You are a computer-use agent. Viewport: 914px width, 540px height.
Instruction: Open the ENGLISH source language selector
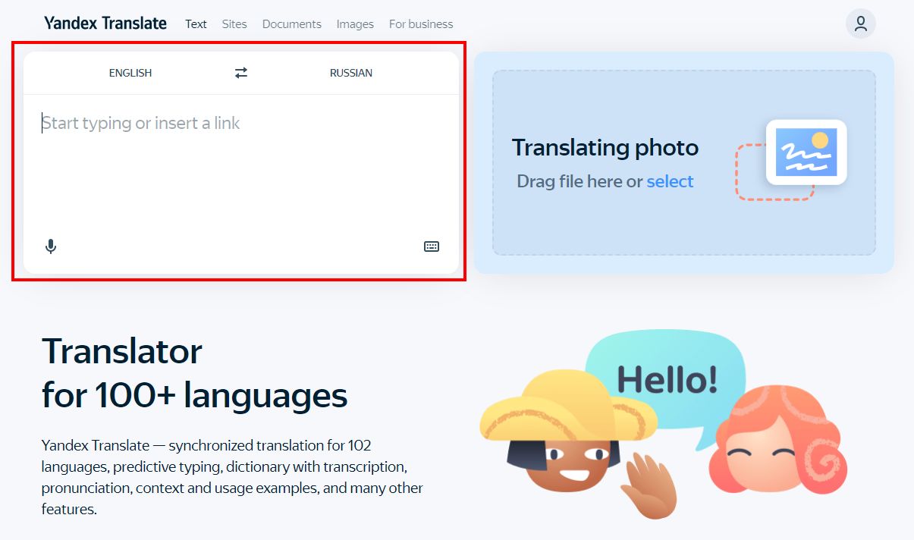(x=130, y=73)
